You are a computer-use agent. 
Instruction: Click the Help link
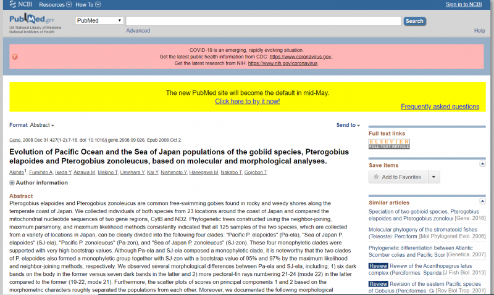tap(479, 31)
